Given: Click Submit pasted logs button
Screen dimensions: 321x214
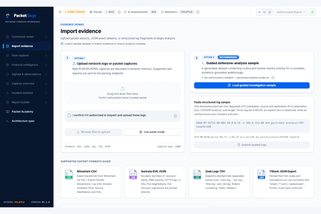Looking at the screenshot, I should (x=252, y=145).
